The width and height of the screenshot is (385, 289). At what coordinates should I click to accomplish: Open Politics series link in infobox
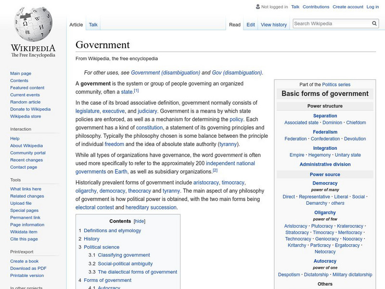click(x=336, y=84)
